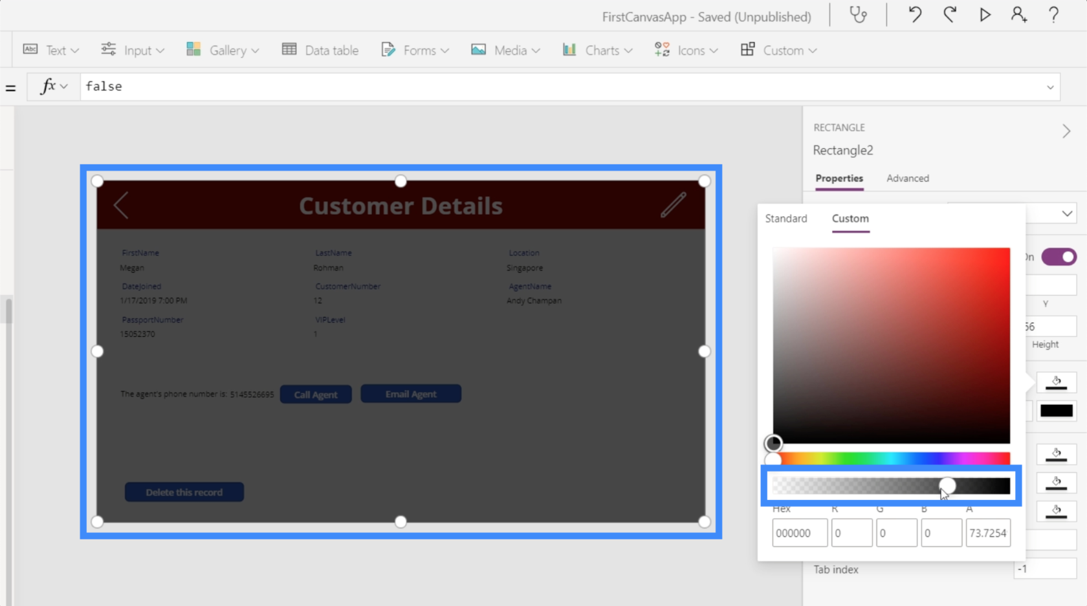Open the Input insert menu
Viewport: 1087px width, 606px height.
point(133,50)
